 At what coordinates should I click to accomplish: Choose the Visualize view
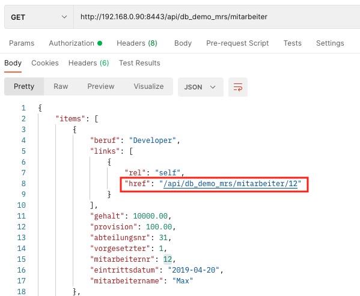tap(148, 86)
